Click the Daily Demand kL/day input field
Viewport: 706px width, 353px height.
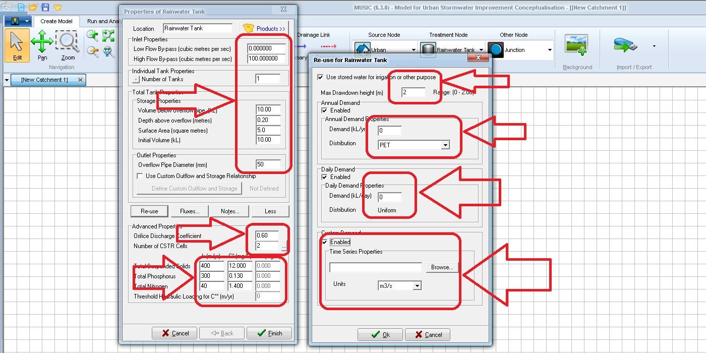(x=390, y=197)
